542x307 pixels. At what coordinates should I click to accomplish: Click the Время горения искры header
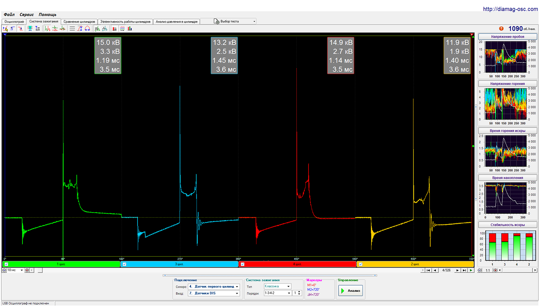(507, 131)
